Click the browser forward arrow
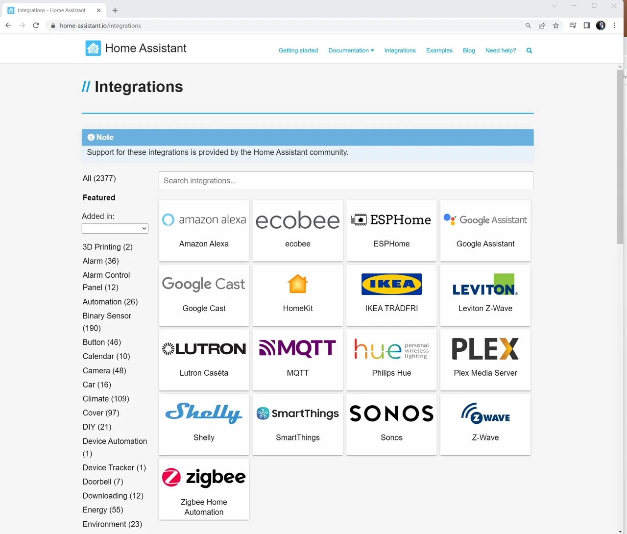627x534 pixels. (x=22, y=25)
